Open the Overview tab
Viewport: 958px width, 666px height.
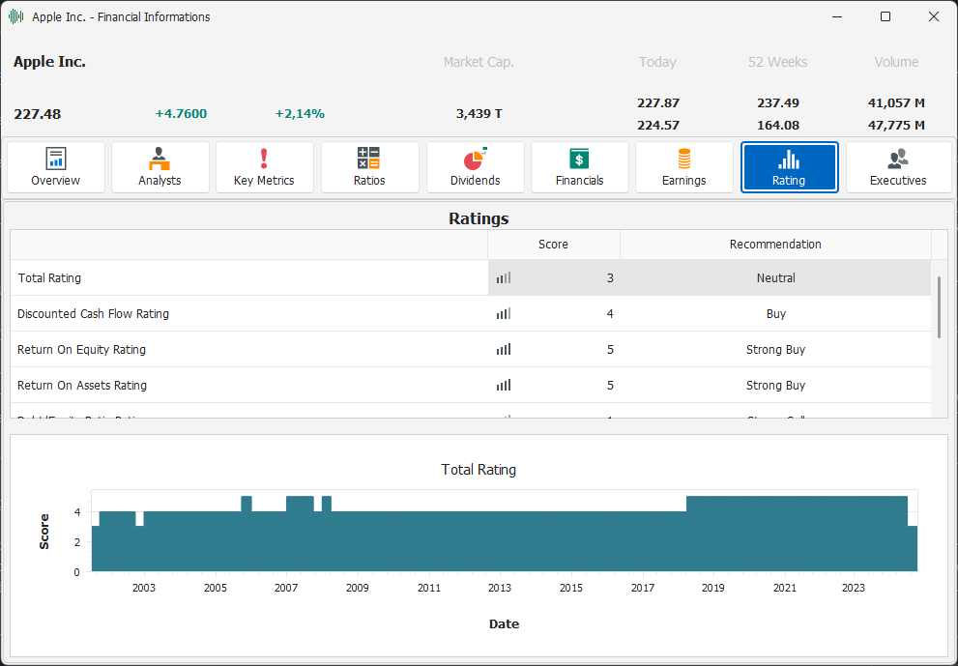56,167
